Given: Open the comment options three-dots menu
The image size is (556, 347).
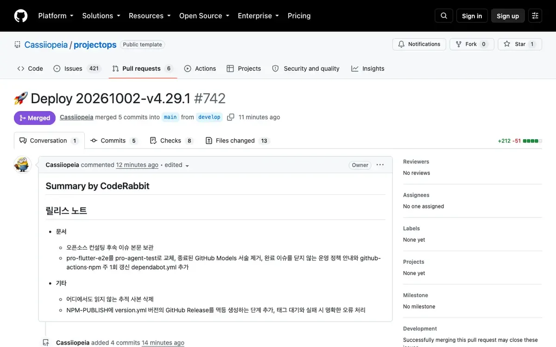Looking at the screenshot, I should (380, 165).
